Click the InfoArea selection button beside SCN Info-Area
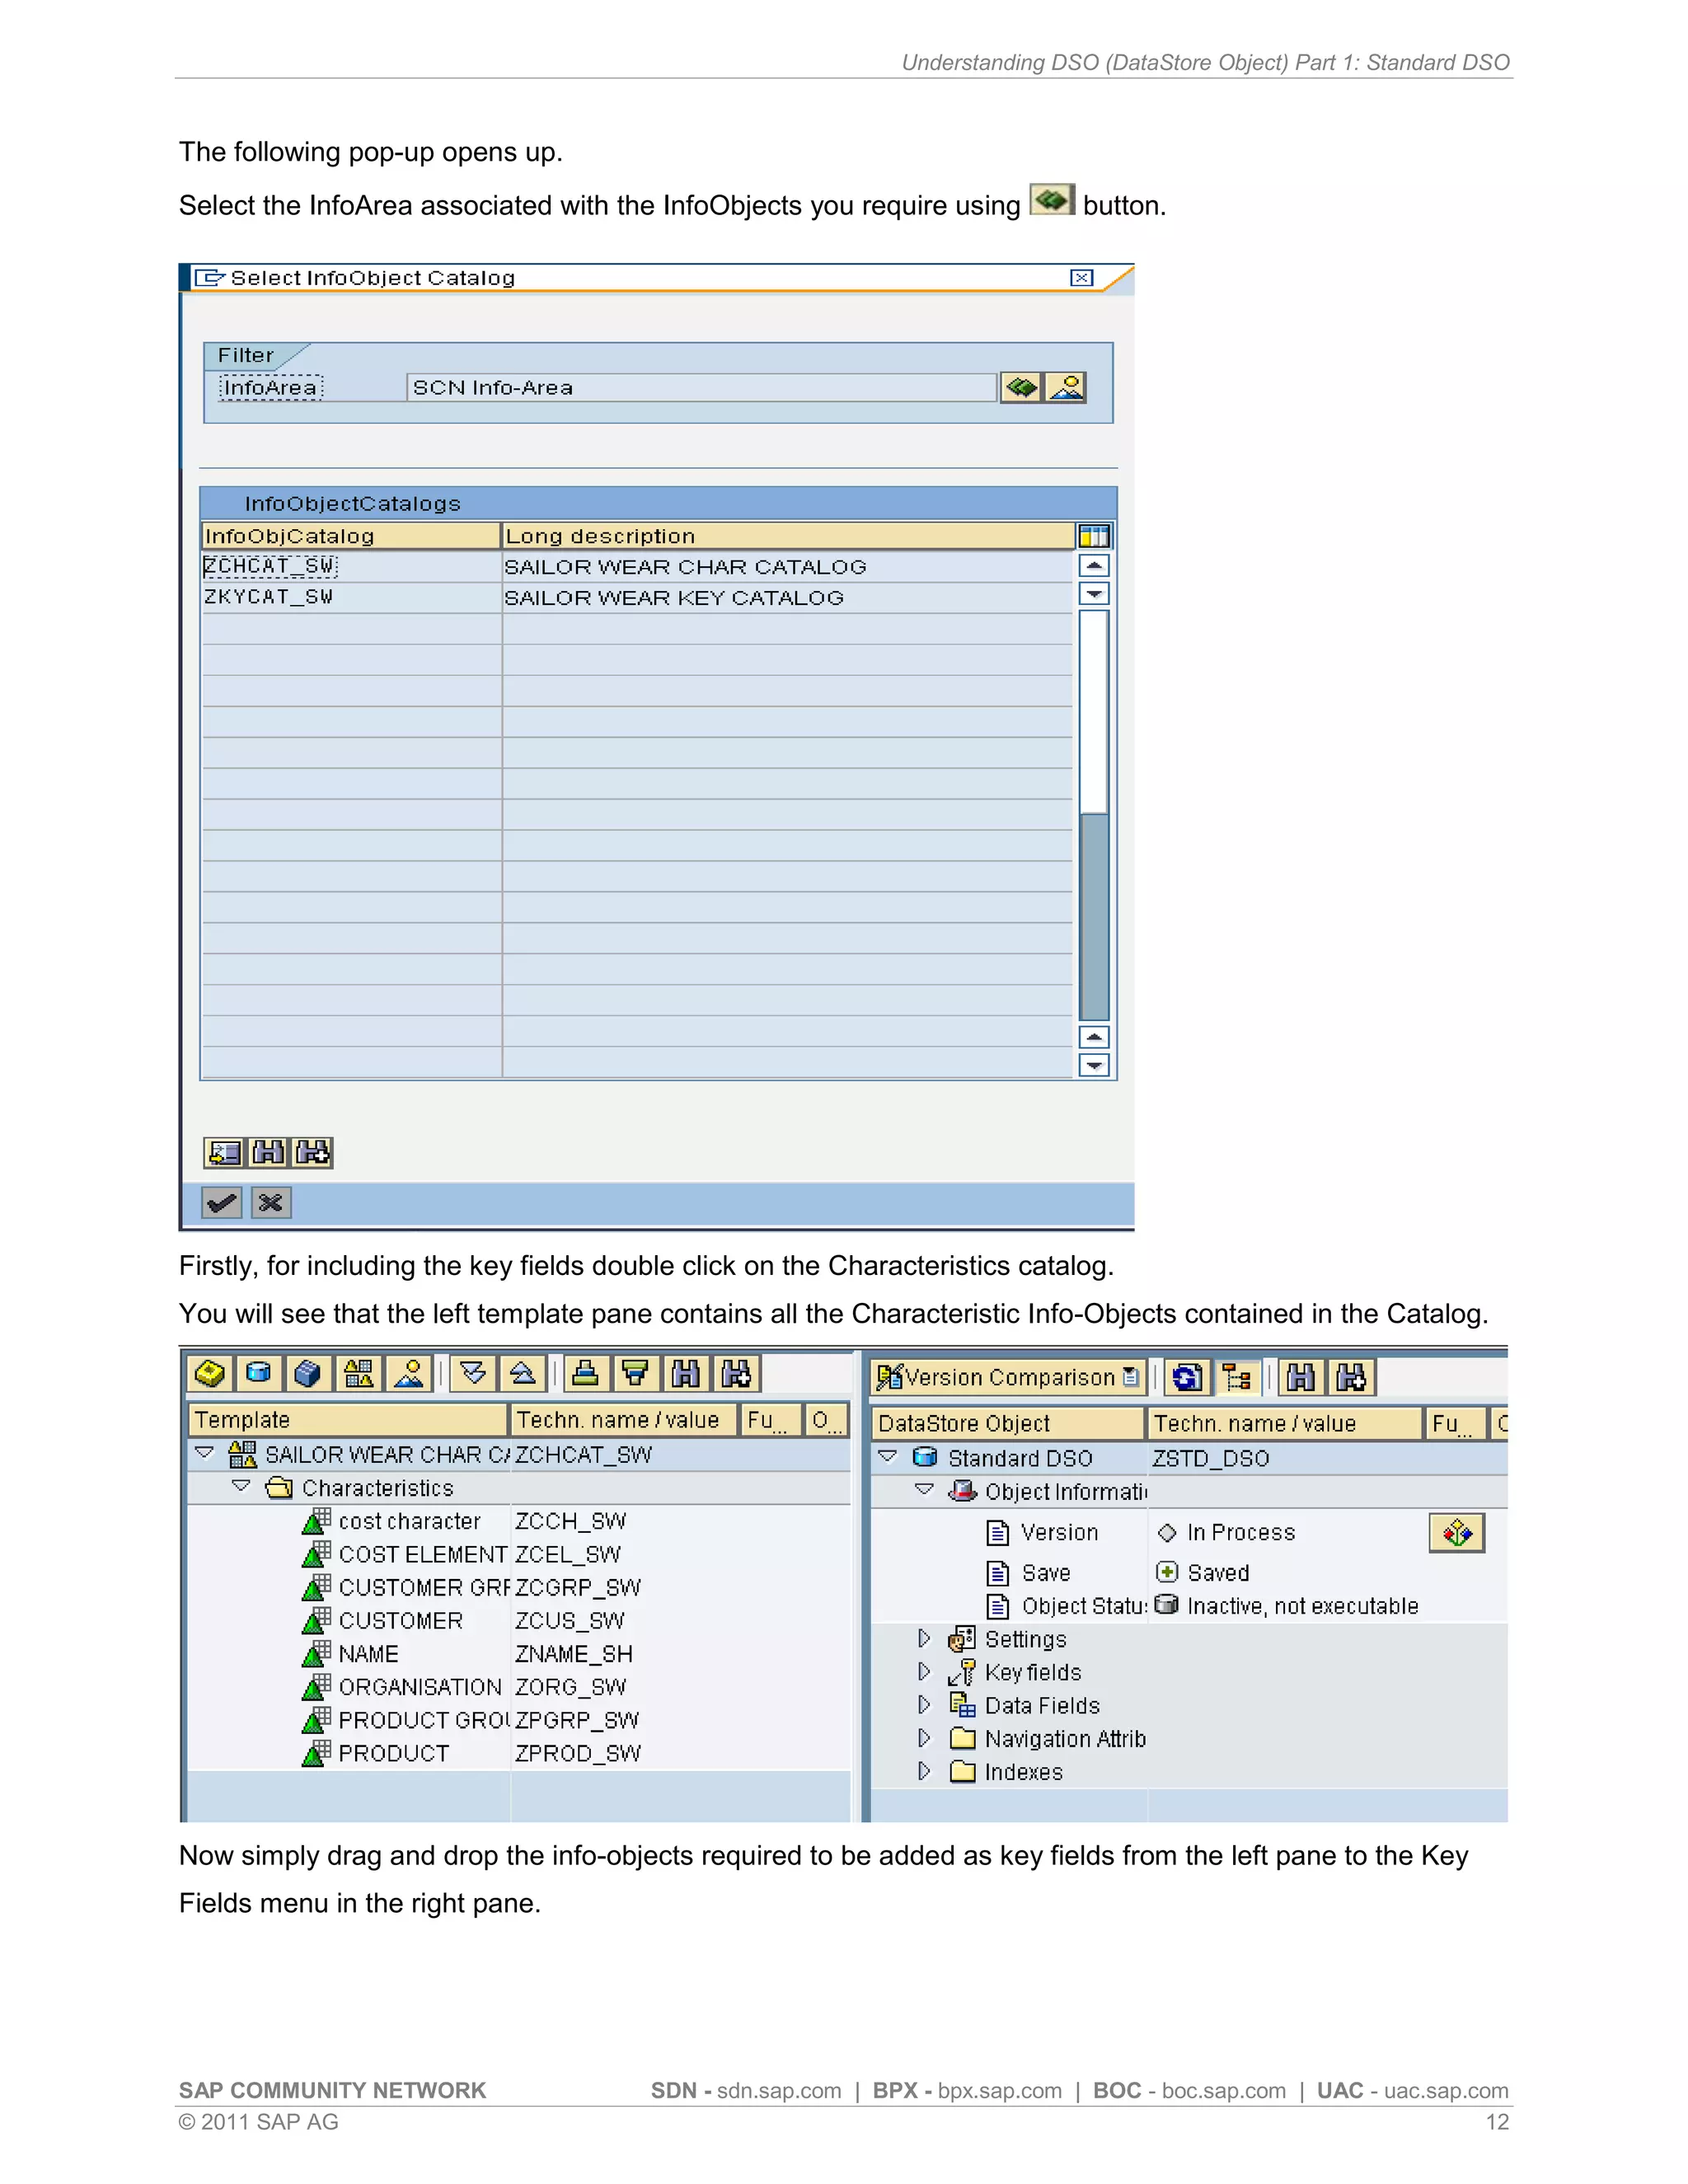Image resolution: width=1688 pixels, height=2184 pixels. click(x=1021, y=387)
